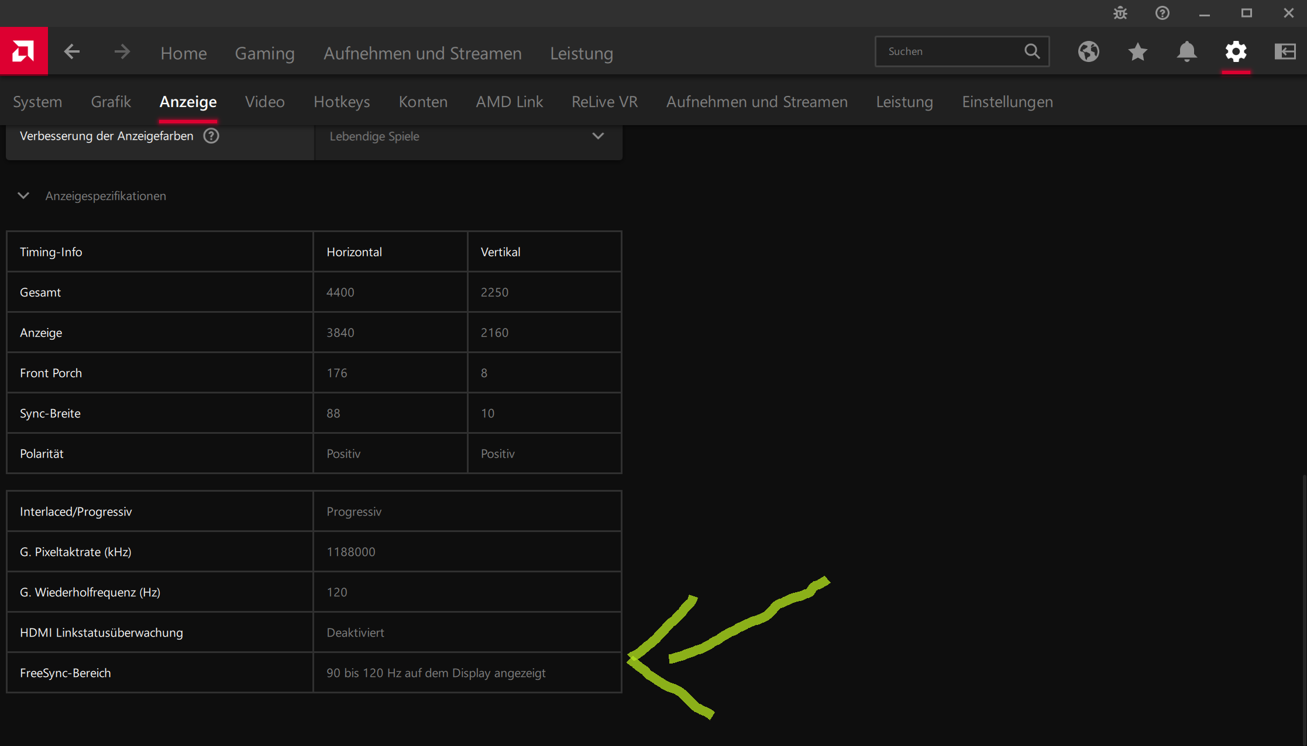Click the Pixeltaktrate value 1188000
Viewport: 1307px width, 746px height.
pyautogui.click(x=351, y=552)
